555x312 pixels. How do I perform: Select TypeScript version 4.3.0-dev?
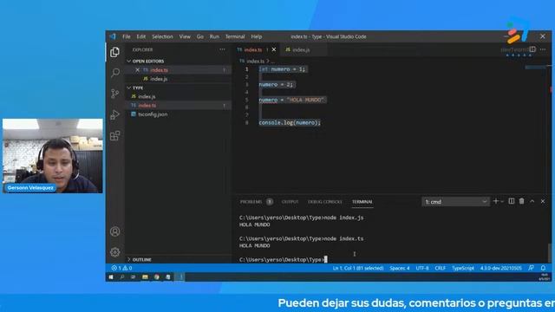(x=500, y=268)
